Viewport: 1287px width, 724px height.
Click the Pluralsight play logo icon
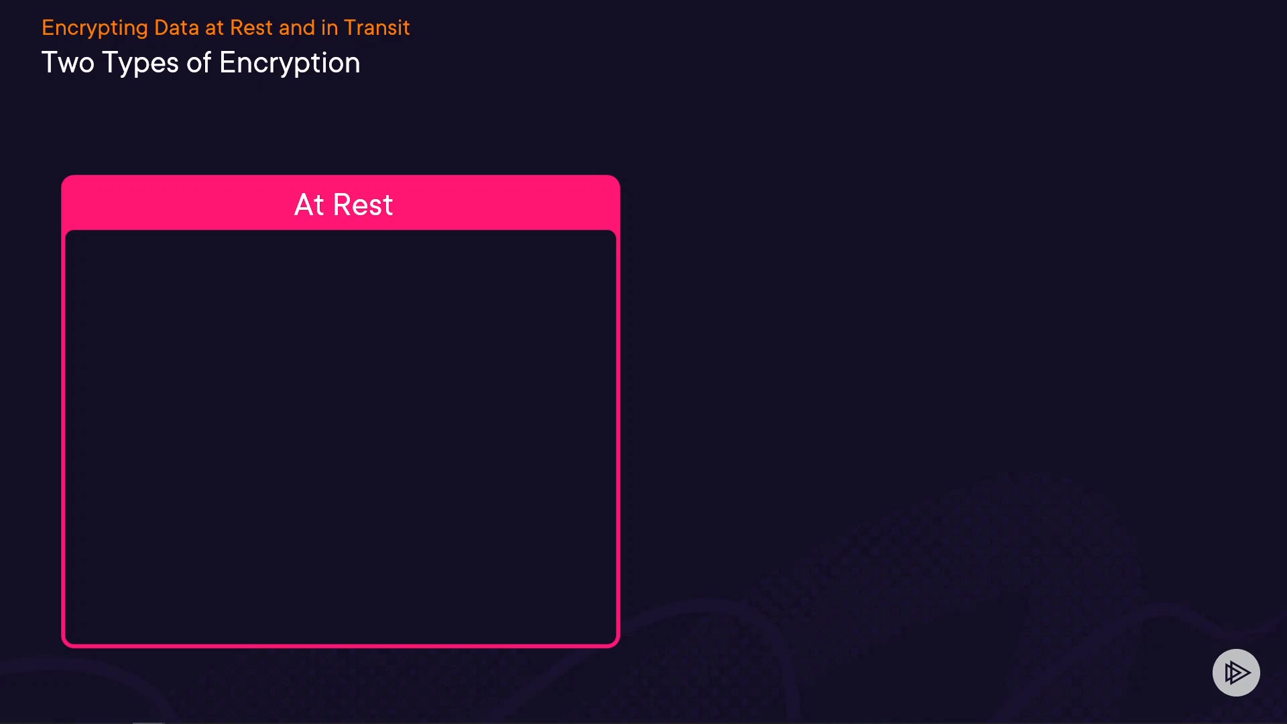tap(1236, 672)
